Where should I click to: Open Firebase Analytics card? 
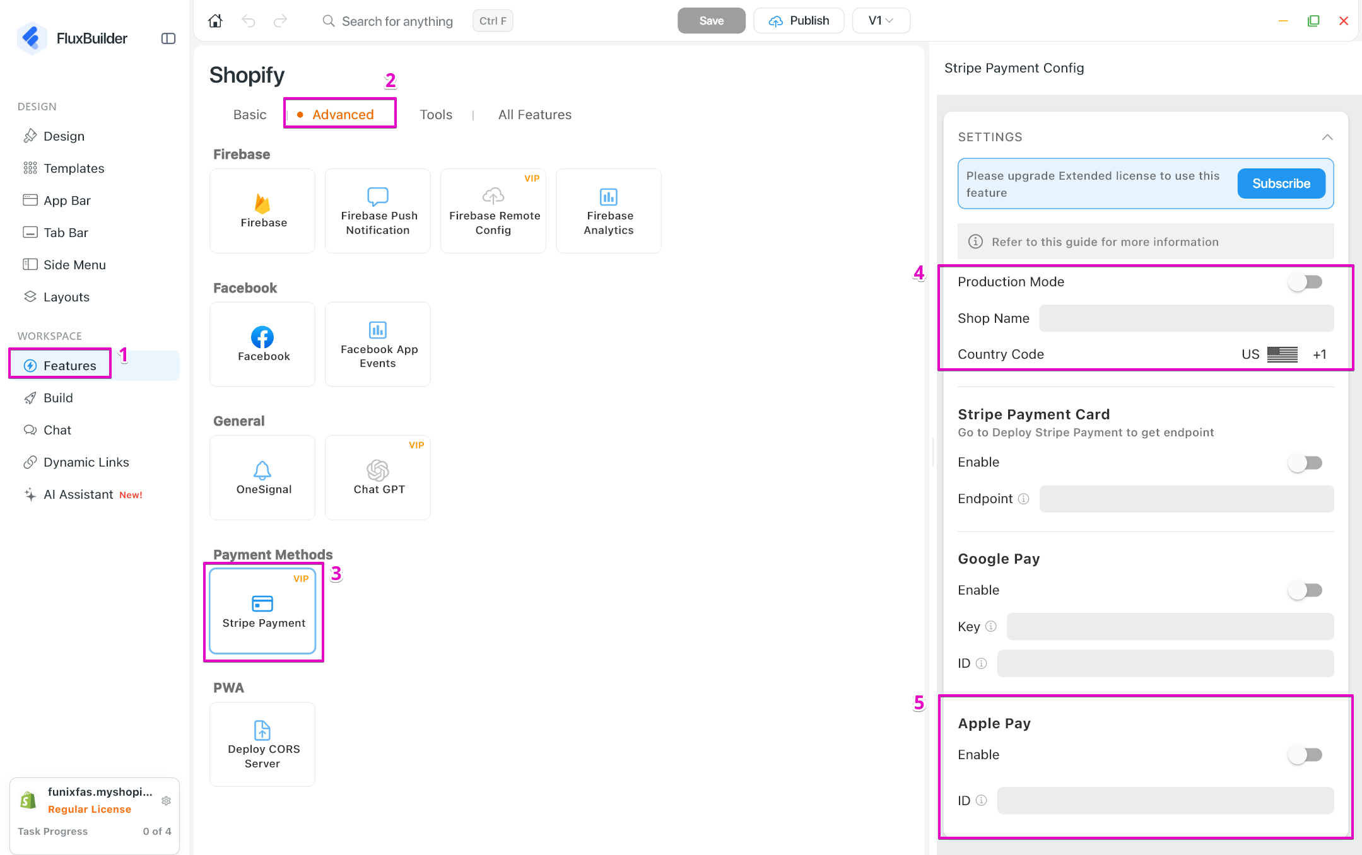click(609, 211)
